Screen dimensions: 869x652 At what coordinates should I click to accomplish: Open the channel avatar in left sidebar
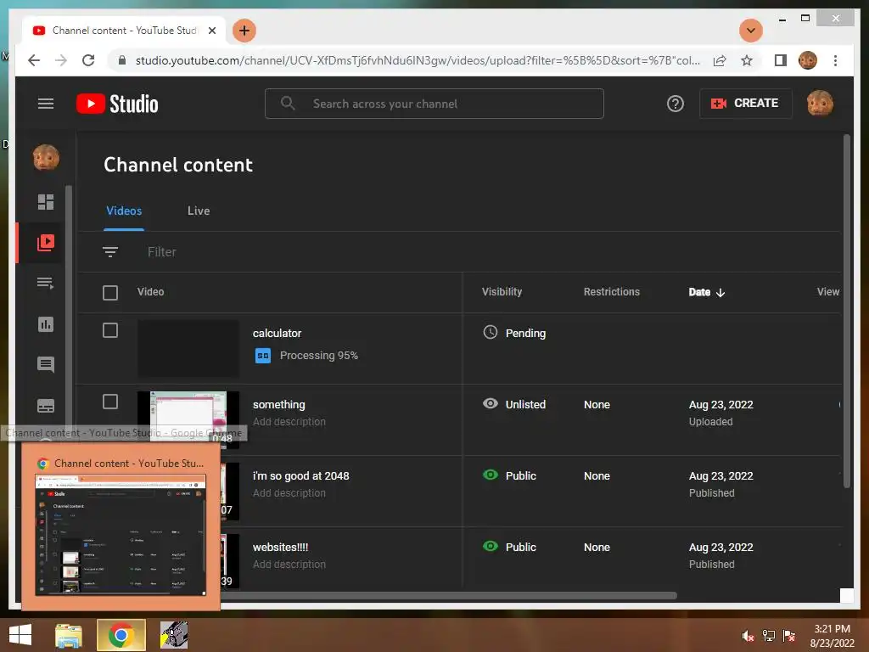(x=46, y=157)
